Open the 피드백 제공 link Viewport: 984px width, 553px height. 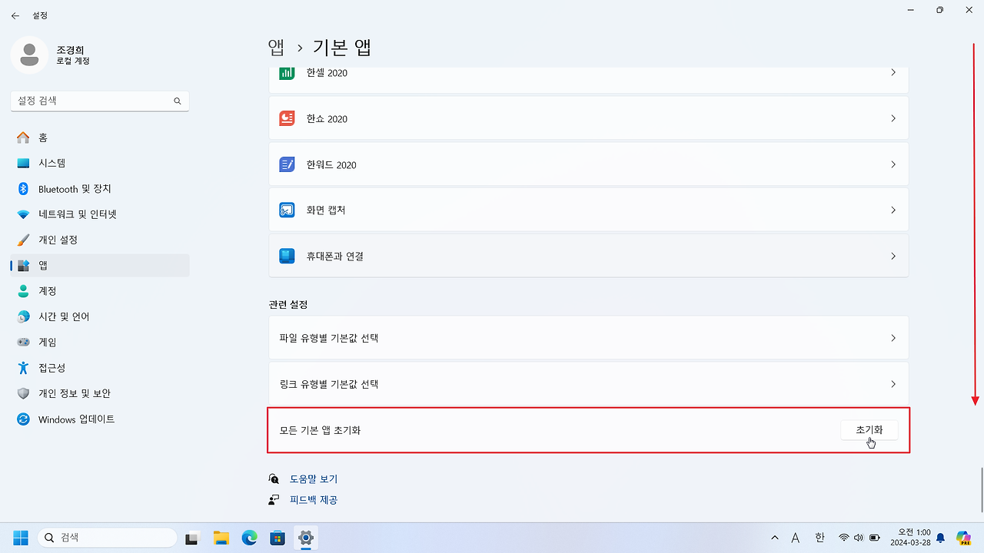click(x=314, y=500)
